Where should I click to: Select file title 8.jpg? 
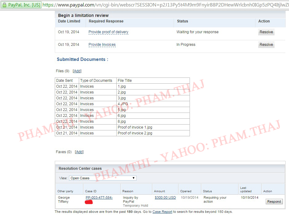(x=122, y=121)
